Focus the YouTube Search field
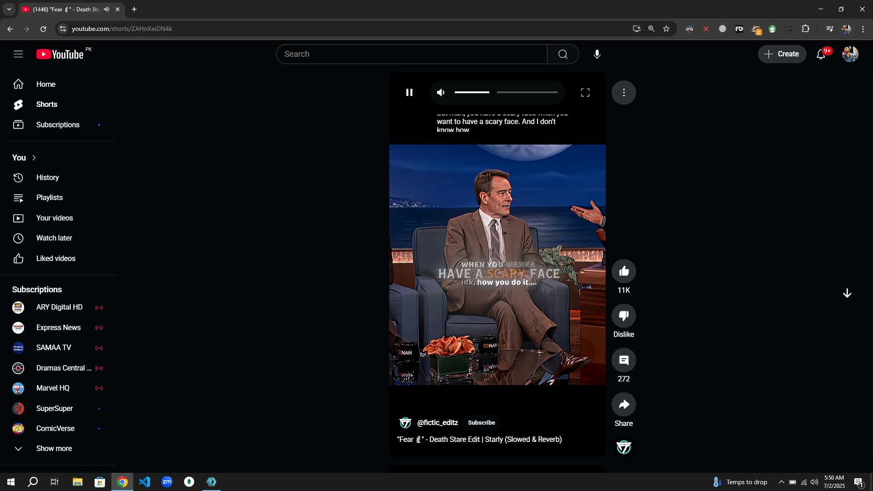The image size is (873, 491). pos(411,54)
